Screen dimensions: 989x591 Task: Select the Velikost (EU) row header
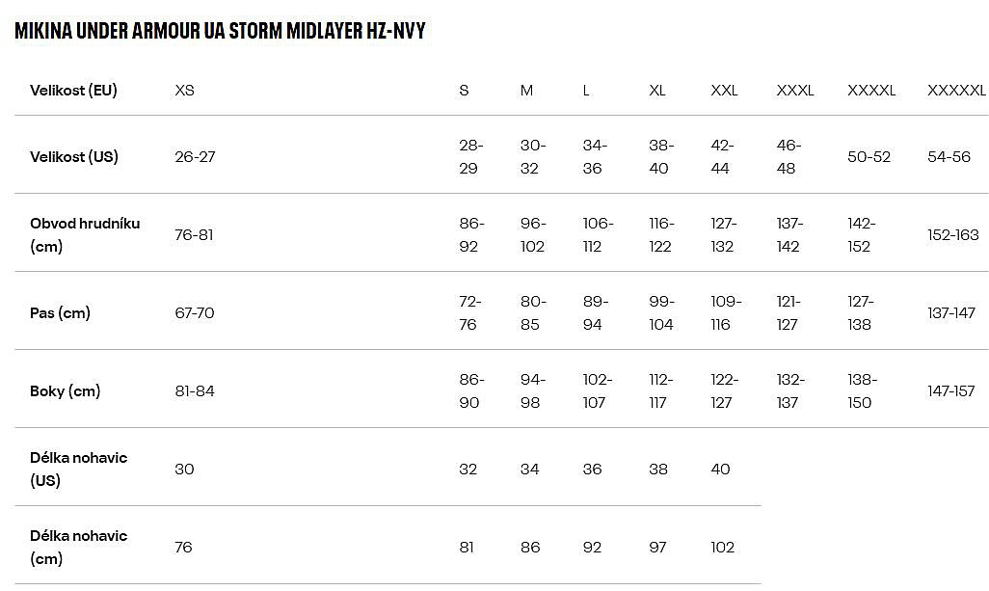coord(73,91)
